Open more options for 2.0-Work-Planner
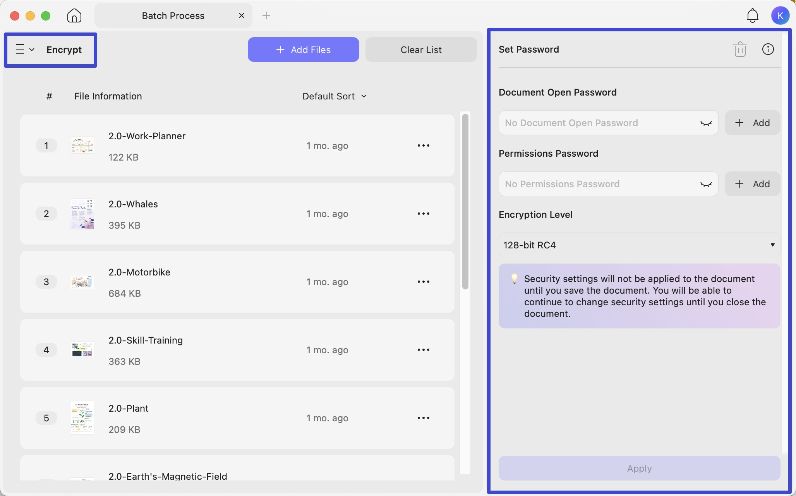796x496 pixels. 423,145
